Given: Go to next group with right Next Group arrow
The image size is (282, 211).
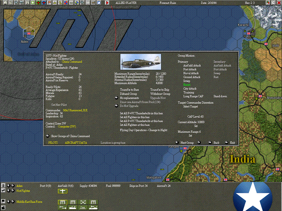Looking at the screenshot, I should 199,143.
